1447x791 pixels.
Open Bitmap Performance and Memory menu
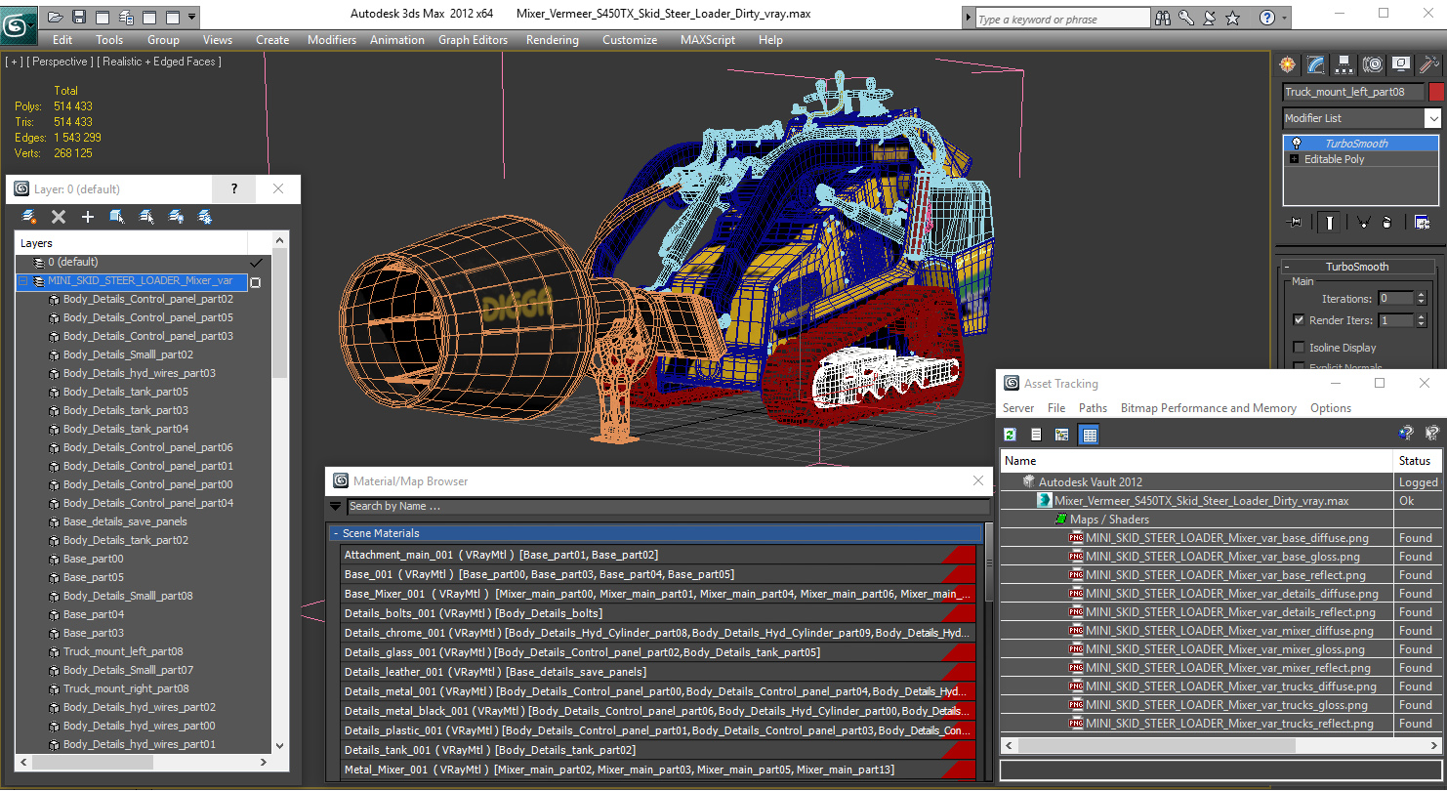1208,408
